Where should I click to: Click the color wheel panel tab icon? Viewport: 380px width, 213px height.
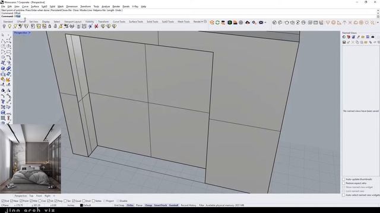[x=344, y=37]
